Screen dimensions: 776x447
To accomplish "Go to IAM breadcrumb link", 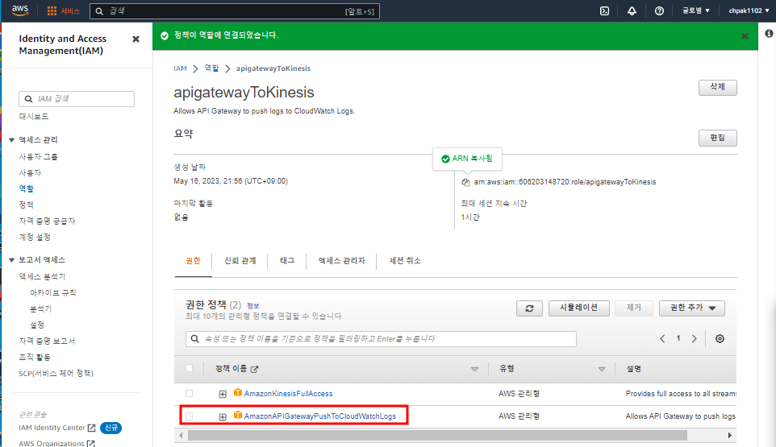I will pos(180,68).
